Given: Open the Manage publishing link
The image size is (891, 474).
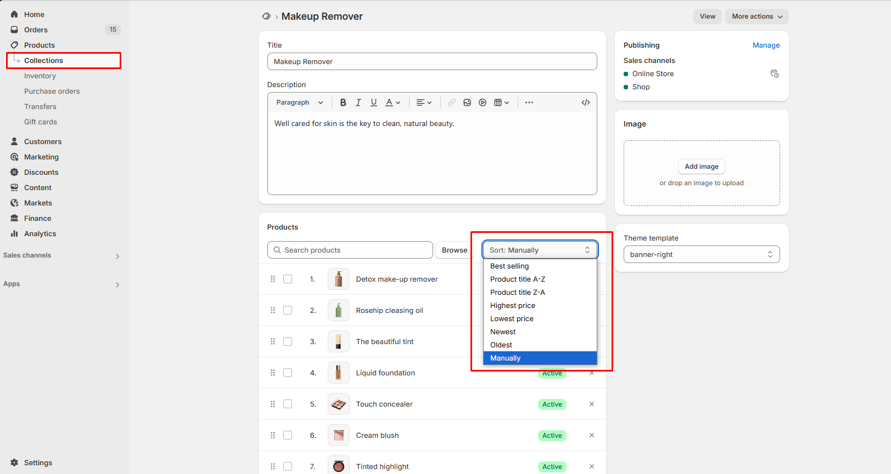Looking at the screenshot, I should point(766,45).
